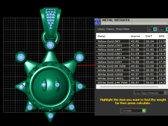This screenshot has height=126, width=168.
Task: Click the 36.63 DWT cell
Action: pos(150,83)
